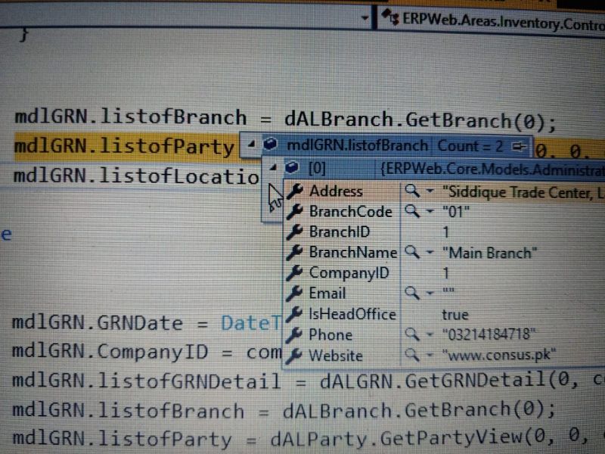Select the IsHeadOffice property name
Viewport: 605px width, 454px height.
tap(352, 314)
